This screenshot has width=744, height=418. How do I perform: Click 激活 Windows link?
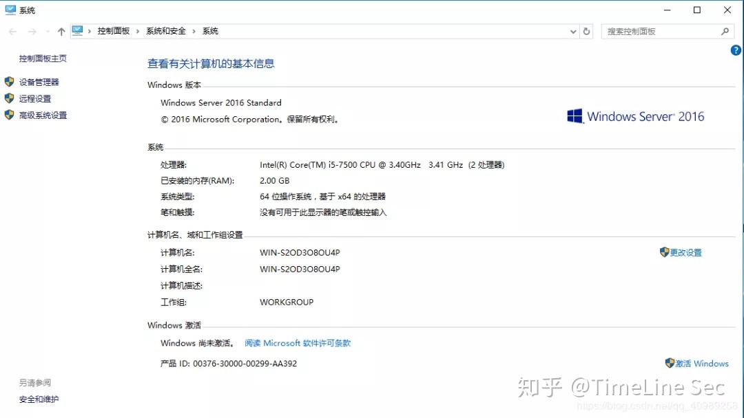702,364
